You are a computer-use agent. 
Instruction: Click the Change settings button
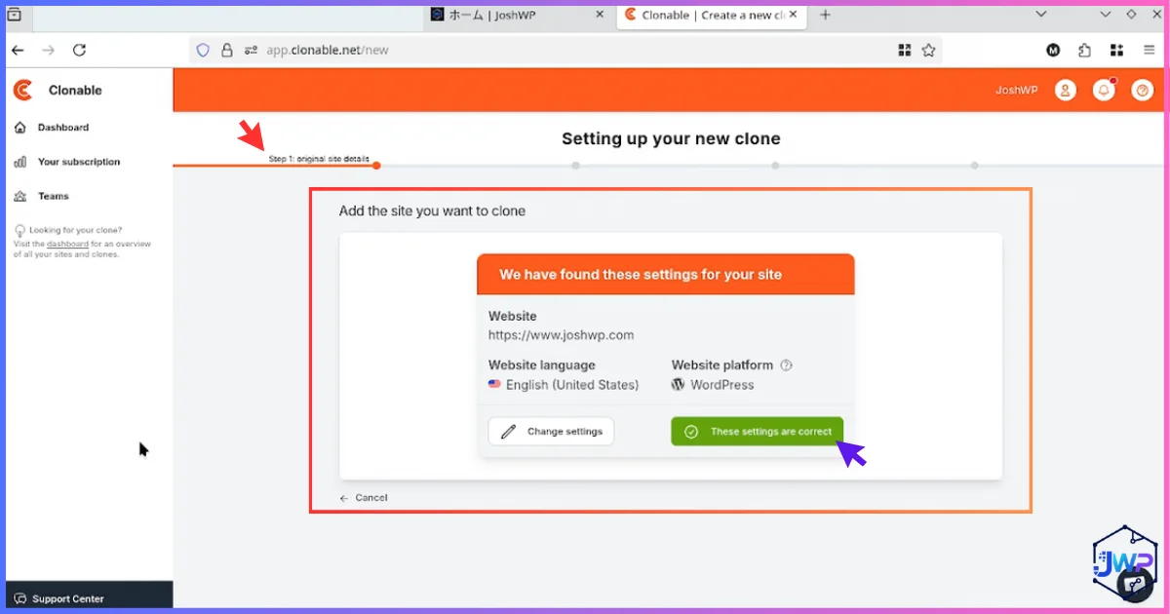551,432
